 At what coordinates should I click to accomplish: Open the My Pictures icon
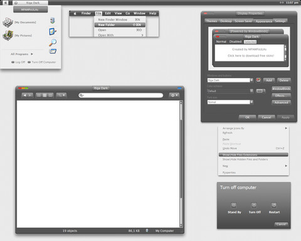pyautogui.click(x=8, y=35)
